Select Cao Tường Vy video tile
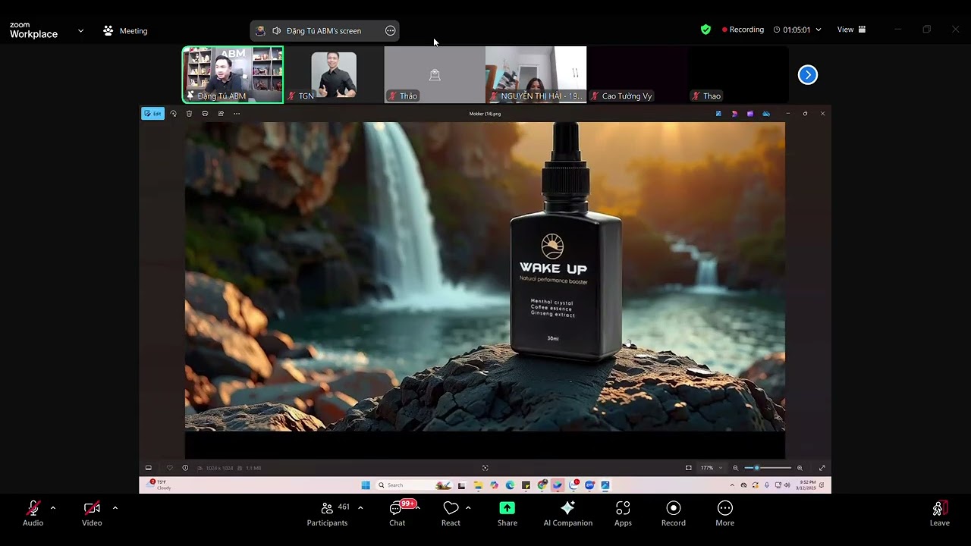The image size is (971, 546). (x=636, y=74)
